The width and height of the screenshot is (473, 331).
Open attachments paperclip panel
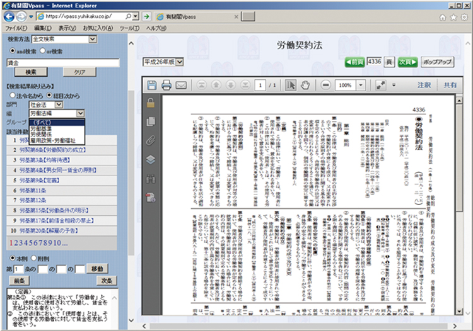(x=151, y=140)
